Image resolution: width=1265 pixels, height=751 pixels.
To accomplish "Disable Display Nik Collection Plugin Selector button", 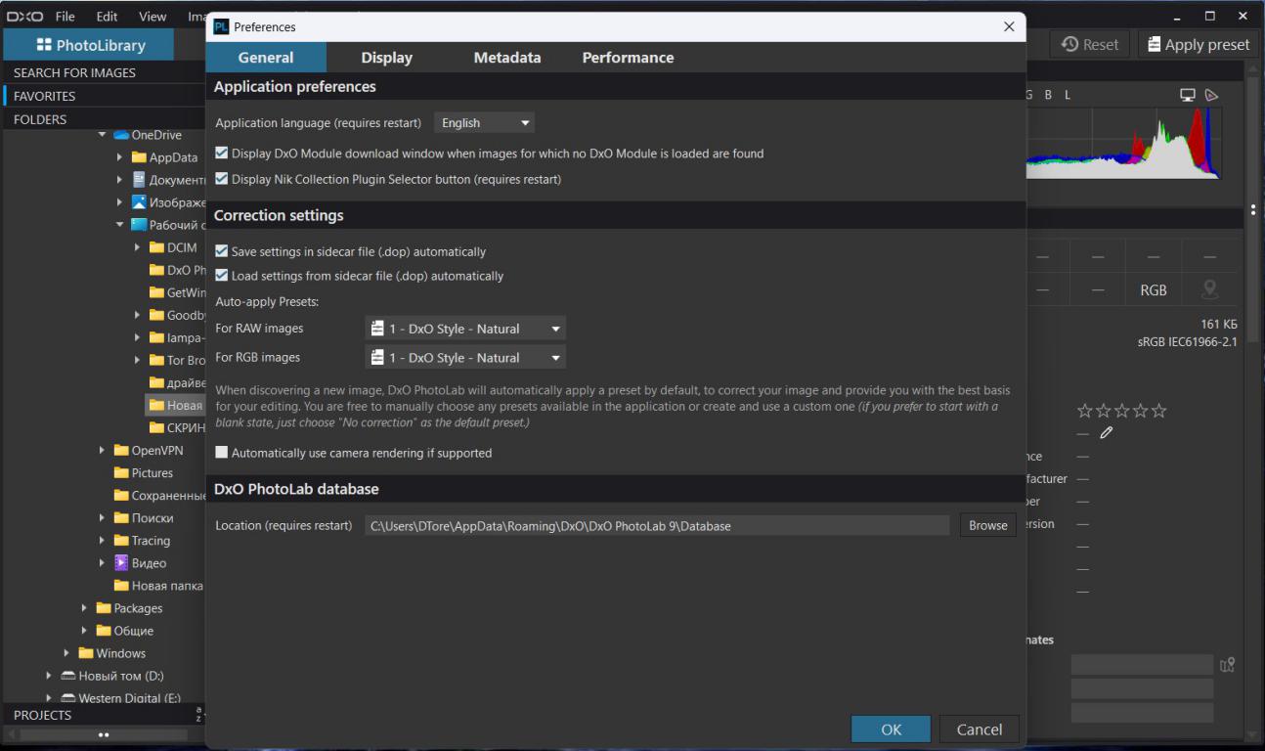I will pyautogui.click(x=222, y=179).
